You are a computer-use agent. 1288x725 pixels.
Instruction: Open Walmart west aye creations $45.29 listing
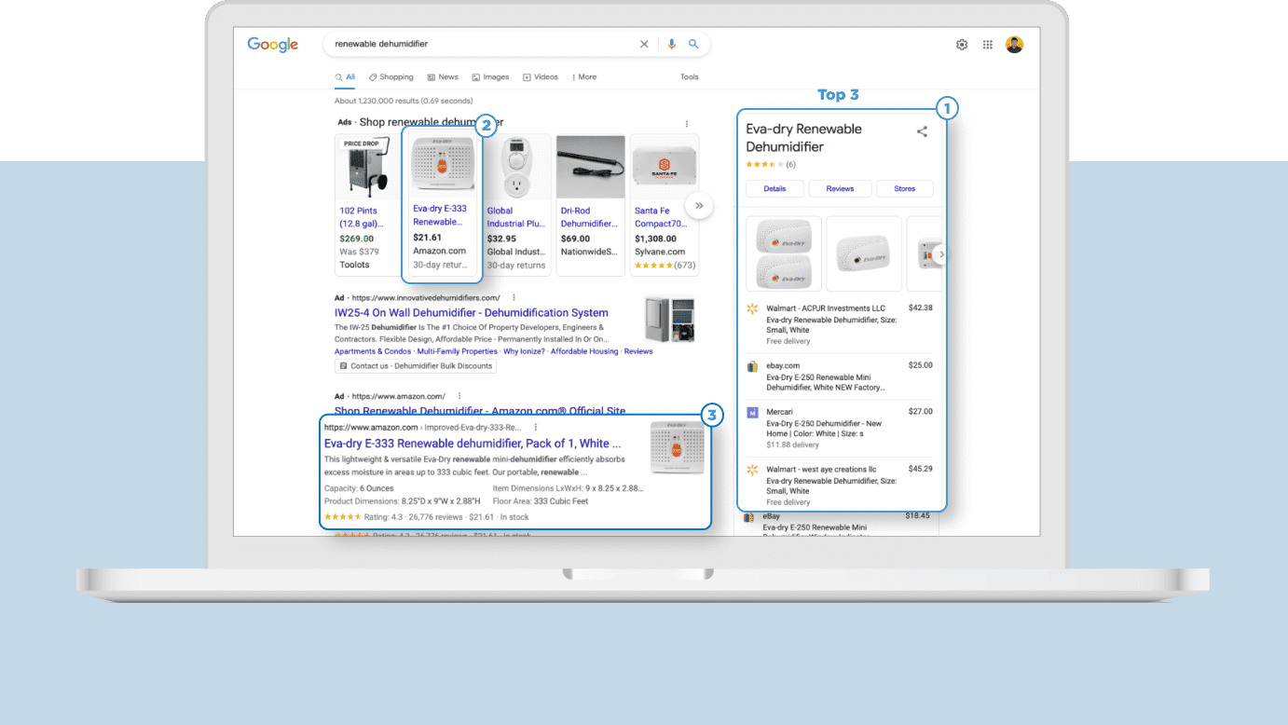[840, 485]
